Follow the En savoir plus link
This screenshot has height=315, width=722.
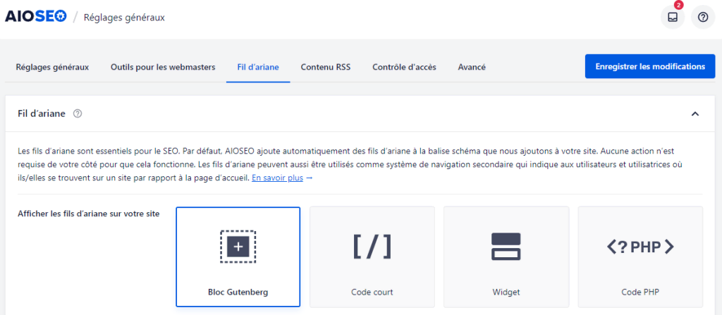pyautogui.click(x=277, y=178)
